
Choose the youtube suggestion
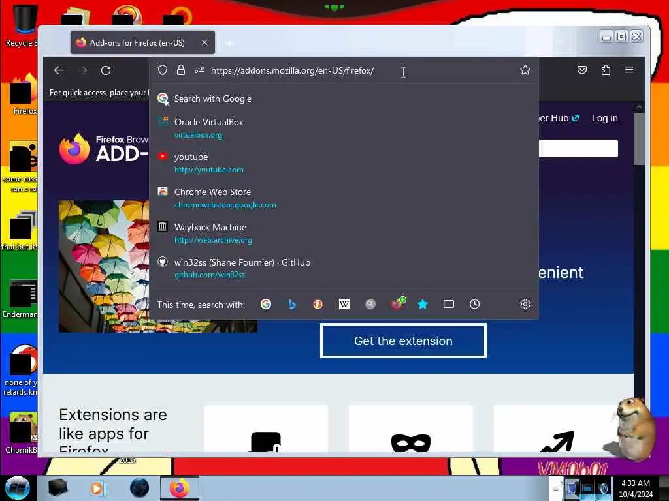pyautogui.click(x=344, y=162)
